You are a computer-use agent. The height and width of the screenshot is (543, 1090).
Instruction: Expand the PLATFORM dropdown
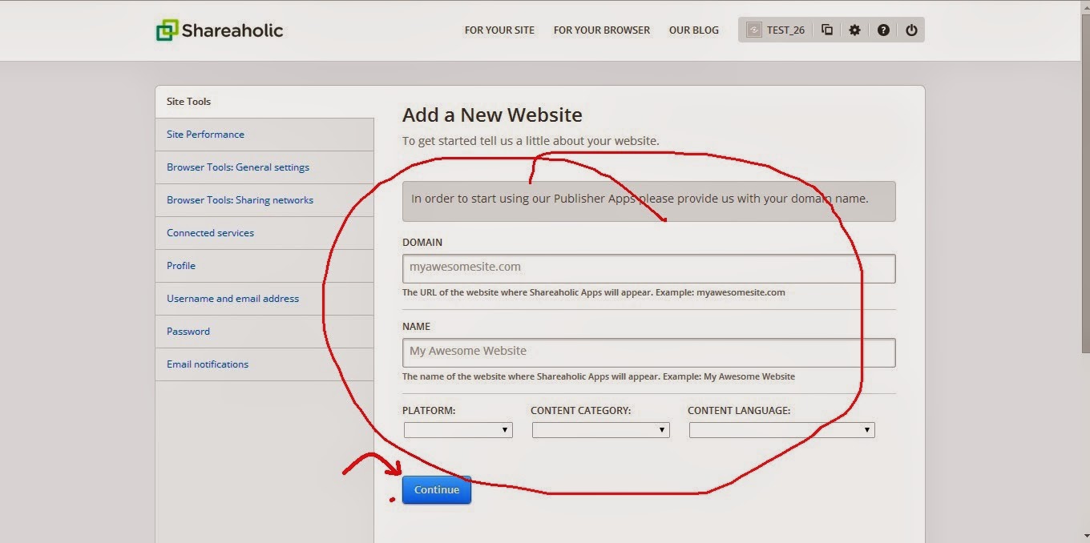pos(458,430)
